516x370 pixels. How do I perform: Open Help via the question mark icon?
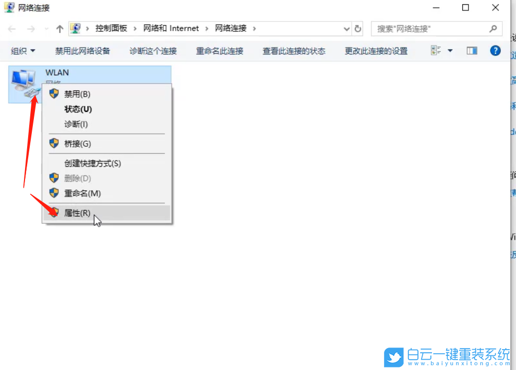[x=495, y=50]
